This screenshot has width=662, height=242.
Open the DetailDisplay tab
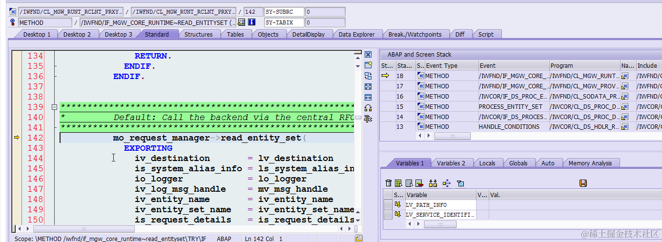(x=309, y=34)
